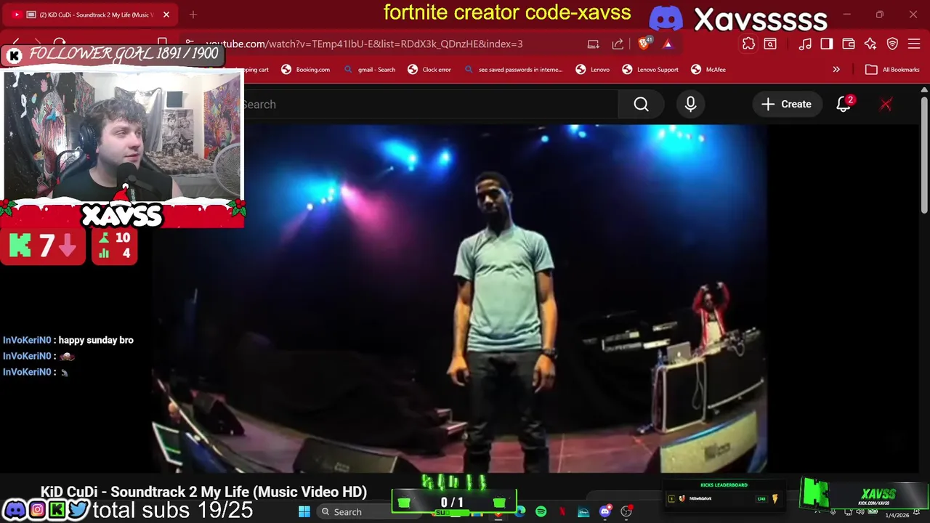Open Disney+ from the taskbar
This screenshot has width=930, height=523.
pos(583,512)
